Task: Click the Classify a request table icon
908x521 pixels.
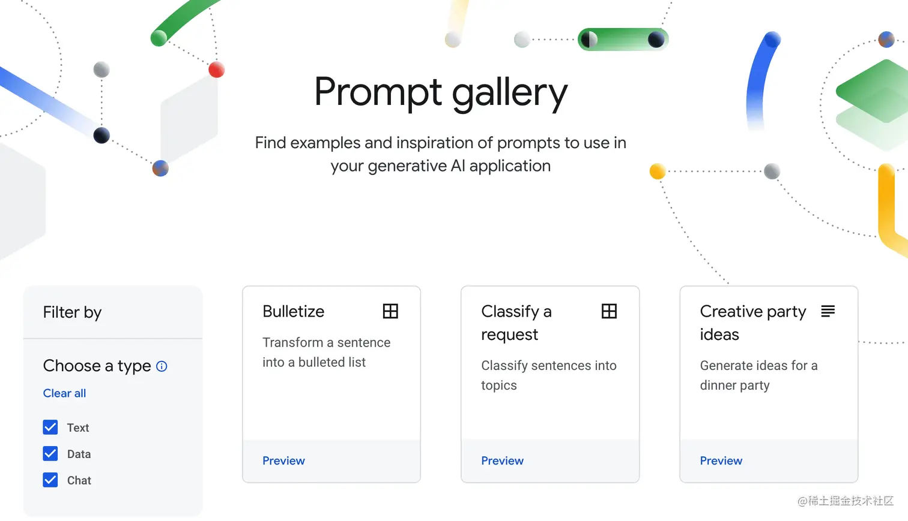Action: click(609, 311)
